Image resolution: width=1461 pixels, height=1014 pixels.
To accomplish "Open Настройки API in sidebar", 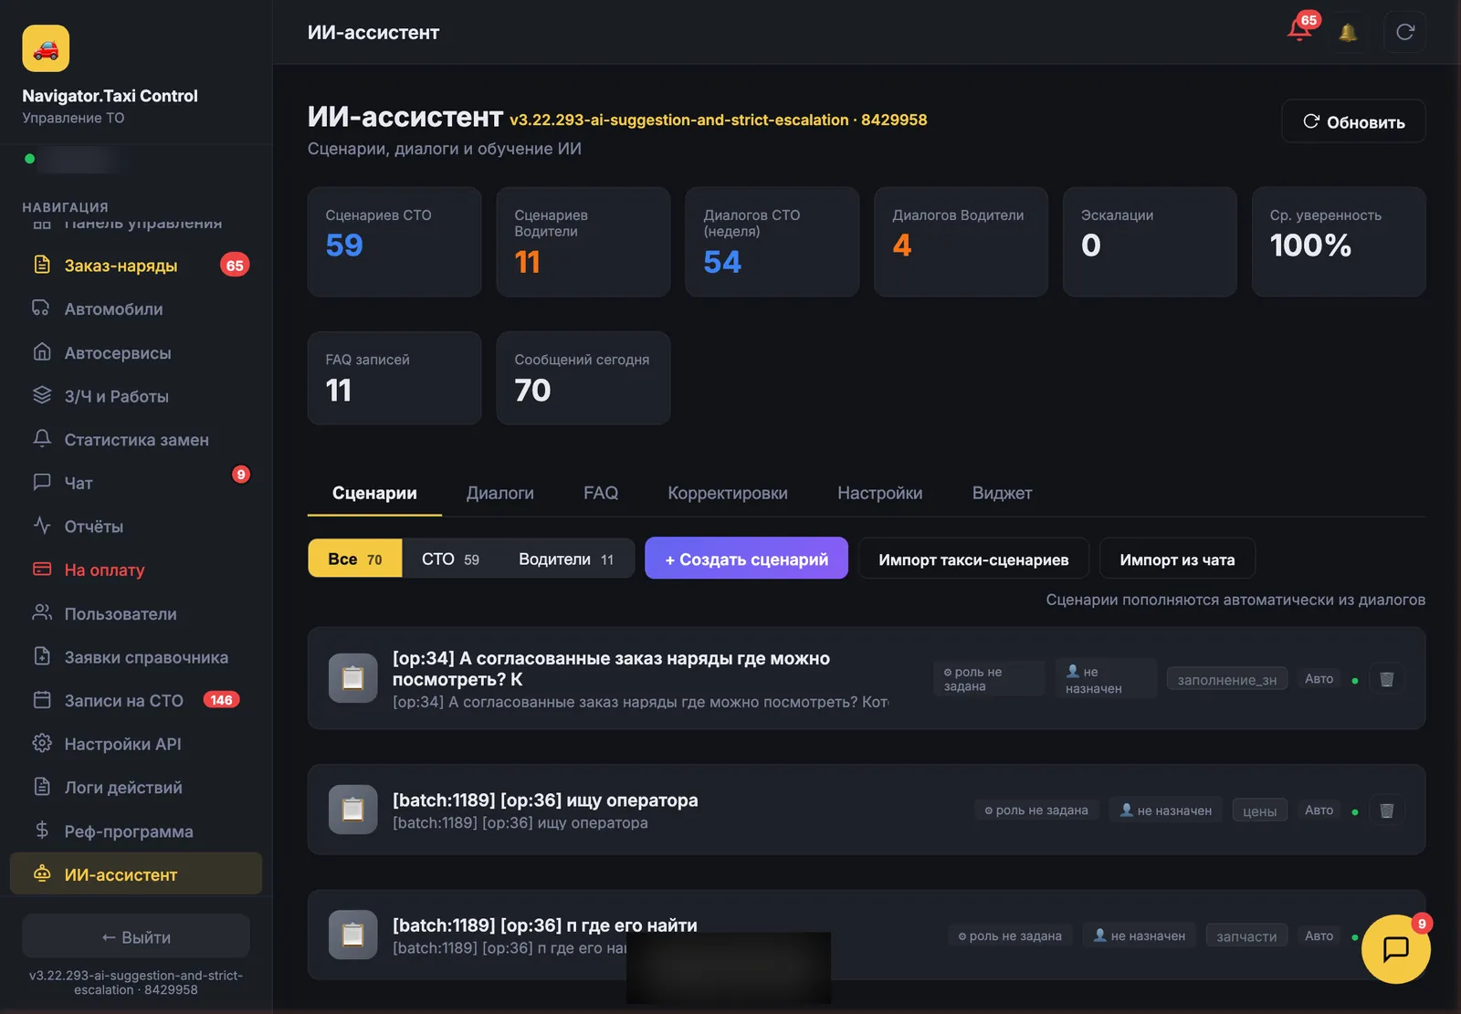I will (135, 744).
